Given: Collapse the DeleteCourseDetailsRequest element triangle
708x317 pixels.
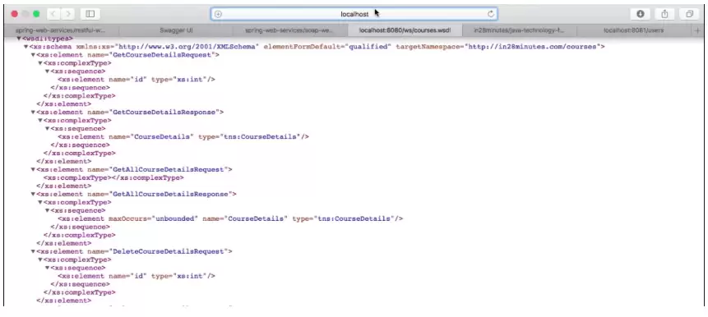Looking at the screenshot, I should (33, 251).
